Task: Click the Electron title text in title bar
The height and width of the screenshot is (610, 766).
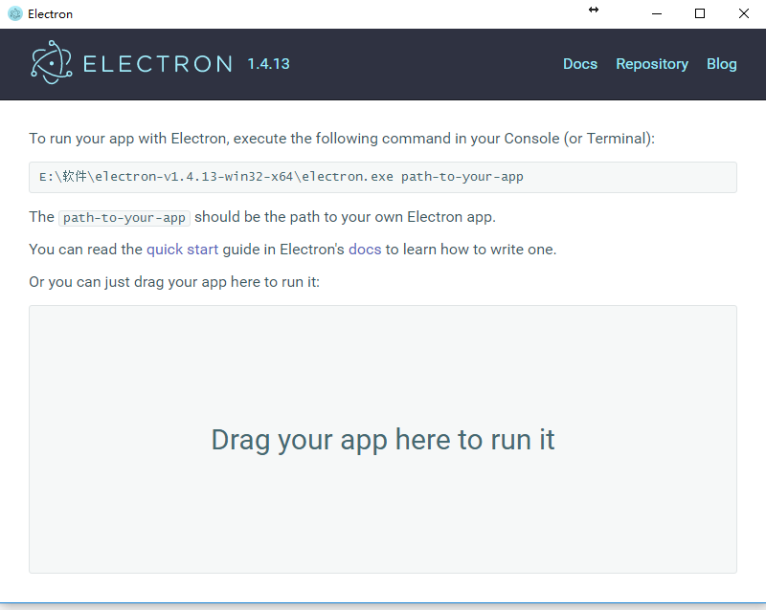Action: [x=50, y=14]
